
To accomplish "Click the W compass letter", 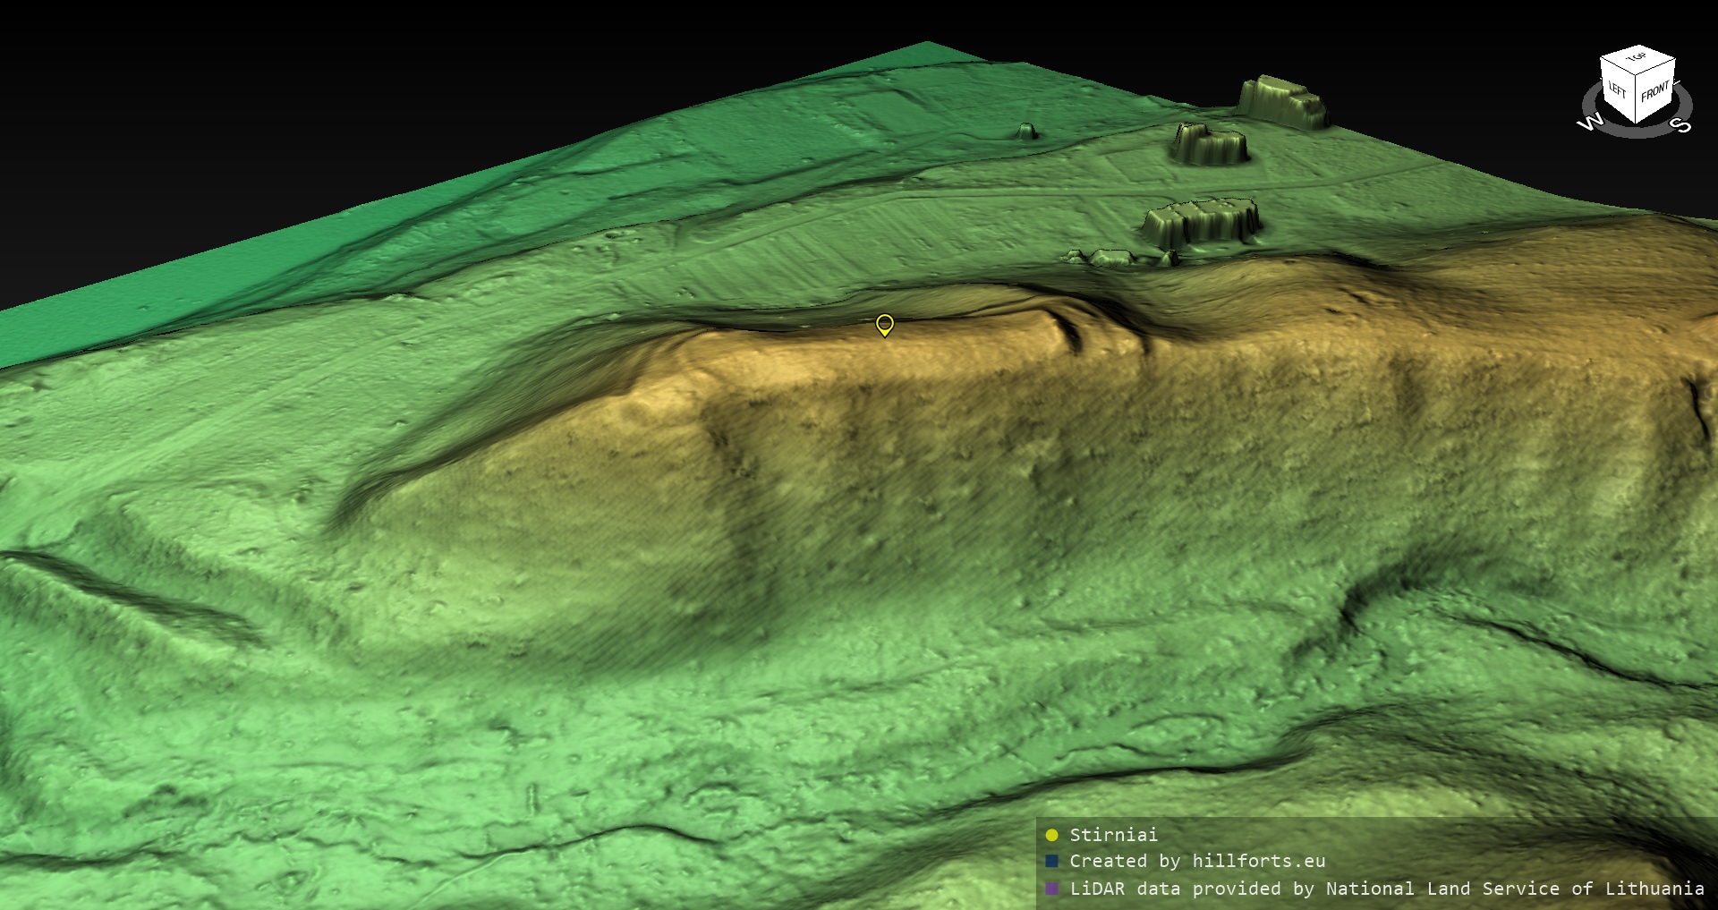I will click(x=1589, y=123).
